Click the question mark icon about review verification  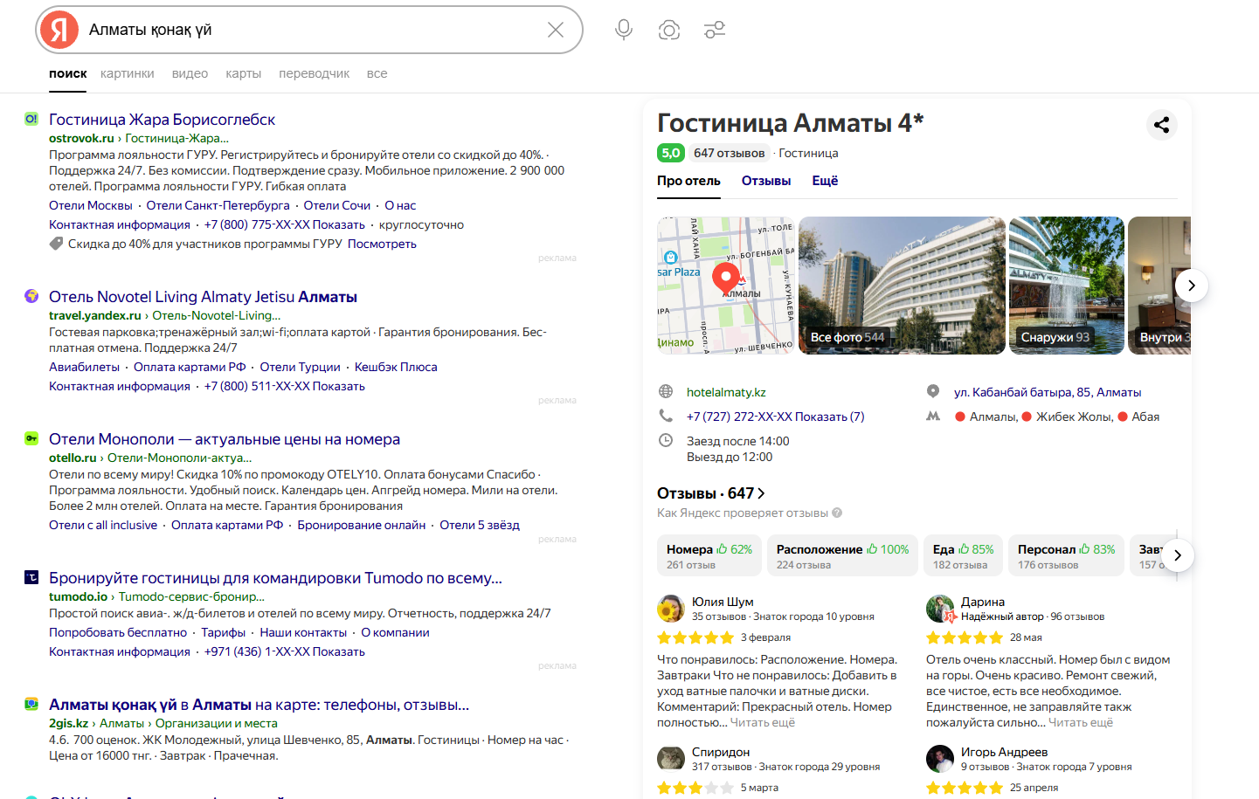pyautogui.click(x=837, y=513)
